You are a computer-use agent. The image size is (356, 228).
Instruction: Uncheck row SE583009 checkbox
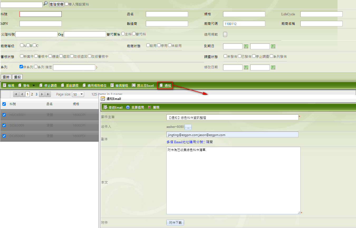coord(4,125)
